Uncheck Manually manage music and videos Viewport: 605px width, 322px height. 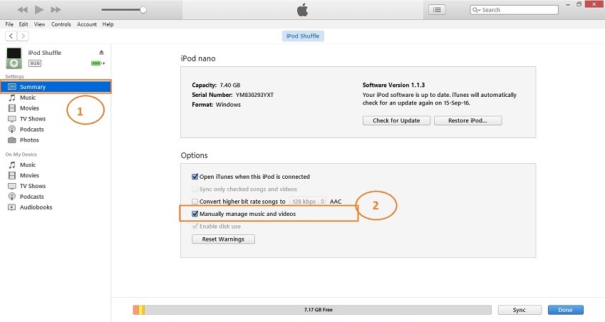tap(195, 214)
